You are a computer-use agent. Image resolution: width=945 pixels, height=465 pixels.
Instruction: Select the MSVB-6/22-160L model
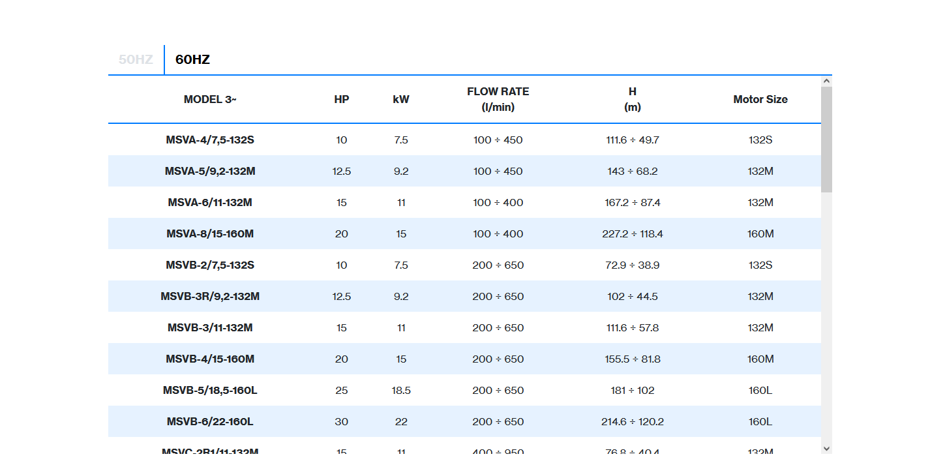coord(210,421)
